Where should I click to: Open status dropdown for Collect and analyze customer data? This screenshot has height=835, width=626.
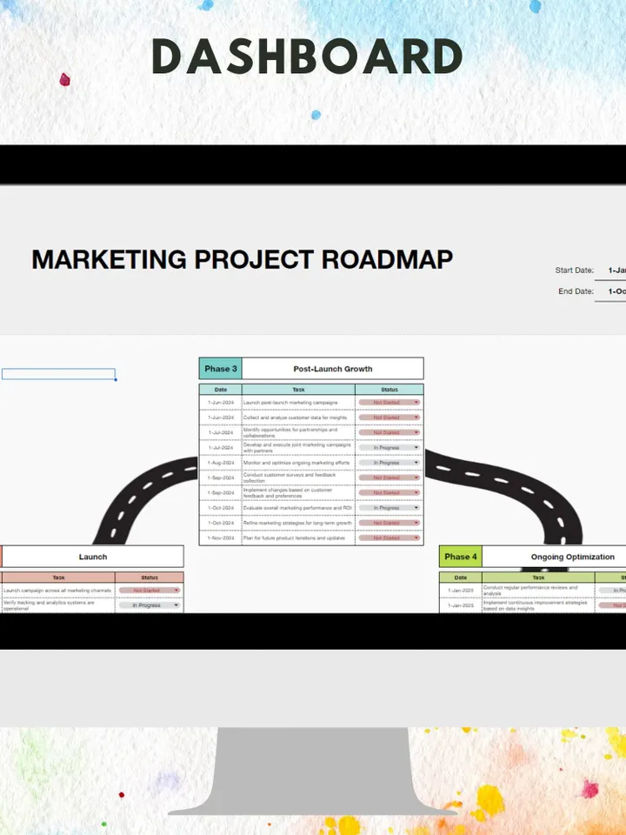[x=390, y=417]
